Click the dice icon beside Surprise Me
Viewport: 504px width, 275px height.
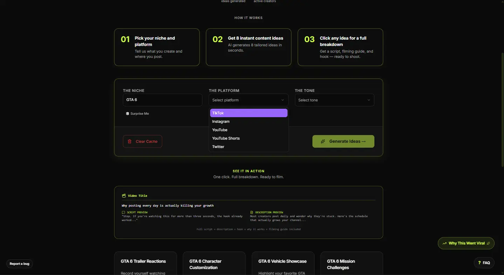pos(127,114)
